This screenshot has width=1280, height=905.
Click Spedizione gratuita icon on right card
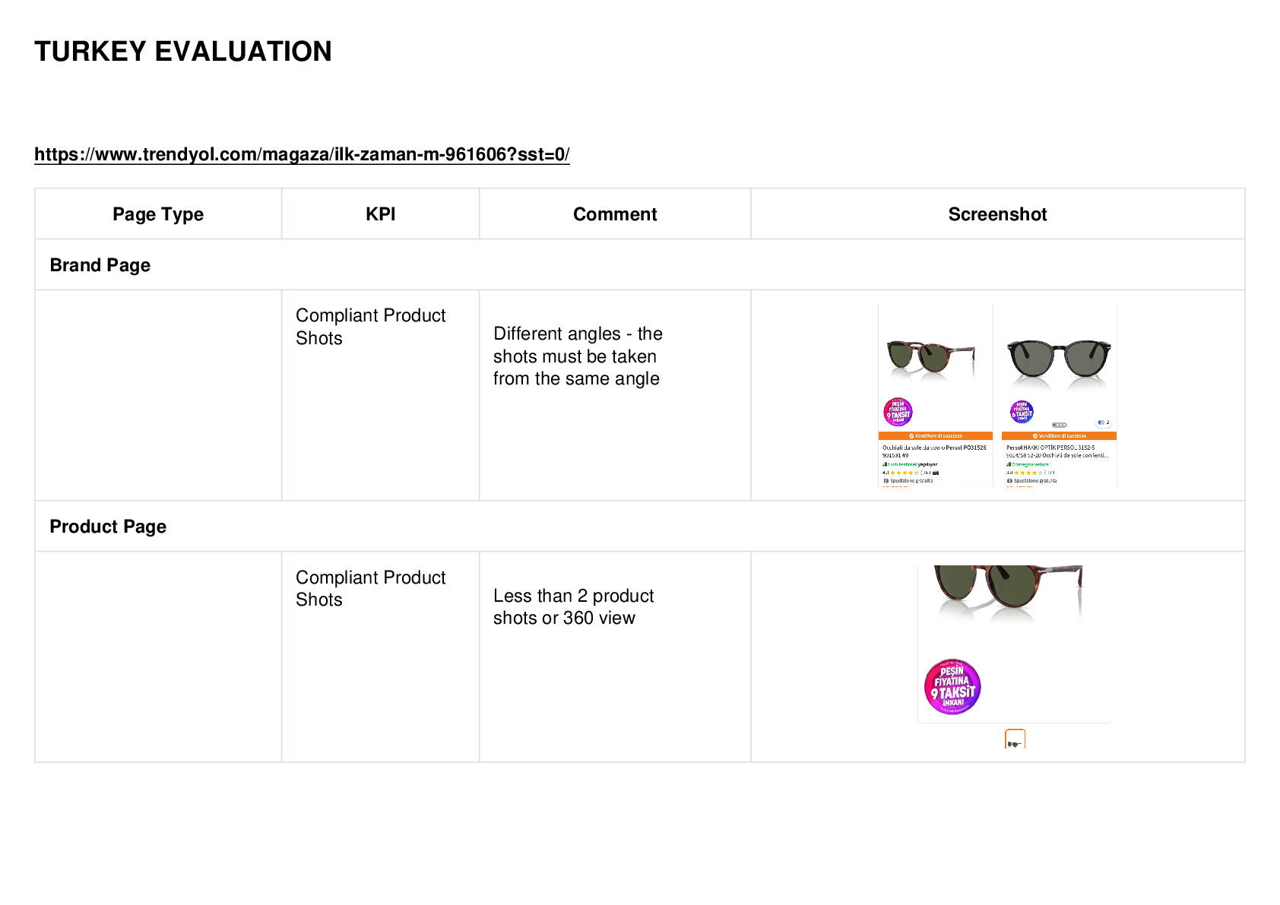pos(1009,481)
